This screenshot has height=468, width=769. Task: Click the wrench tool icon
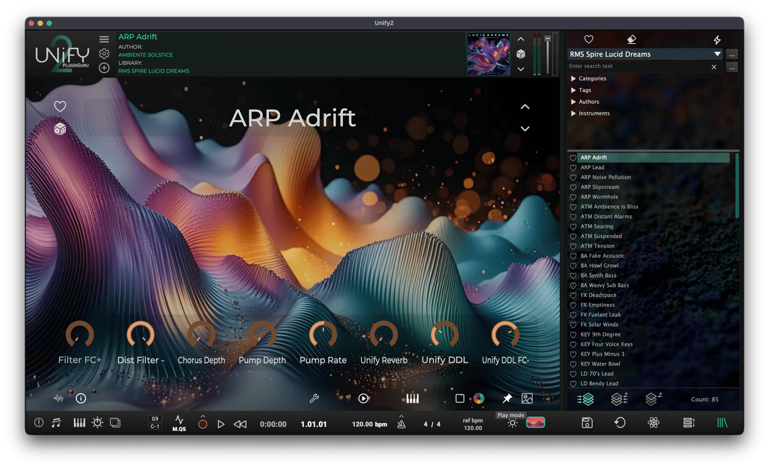coord(314,398)
